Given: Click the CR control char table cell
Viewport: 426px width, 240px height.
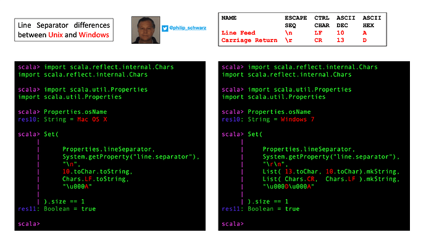Looking at the screenshot, I should tap(318, 40).
